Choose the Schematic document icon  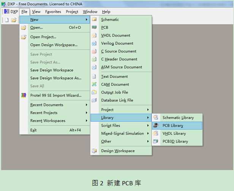(x=94, y=19)
